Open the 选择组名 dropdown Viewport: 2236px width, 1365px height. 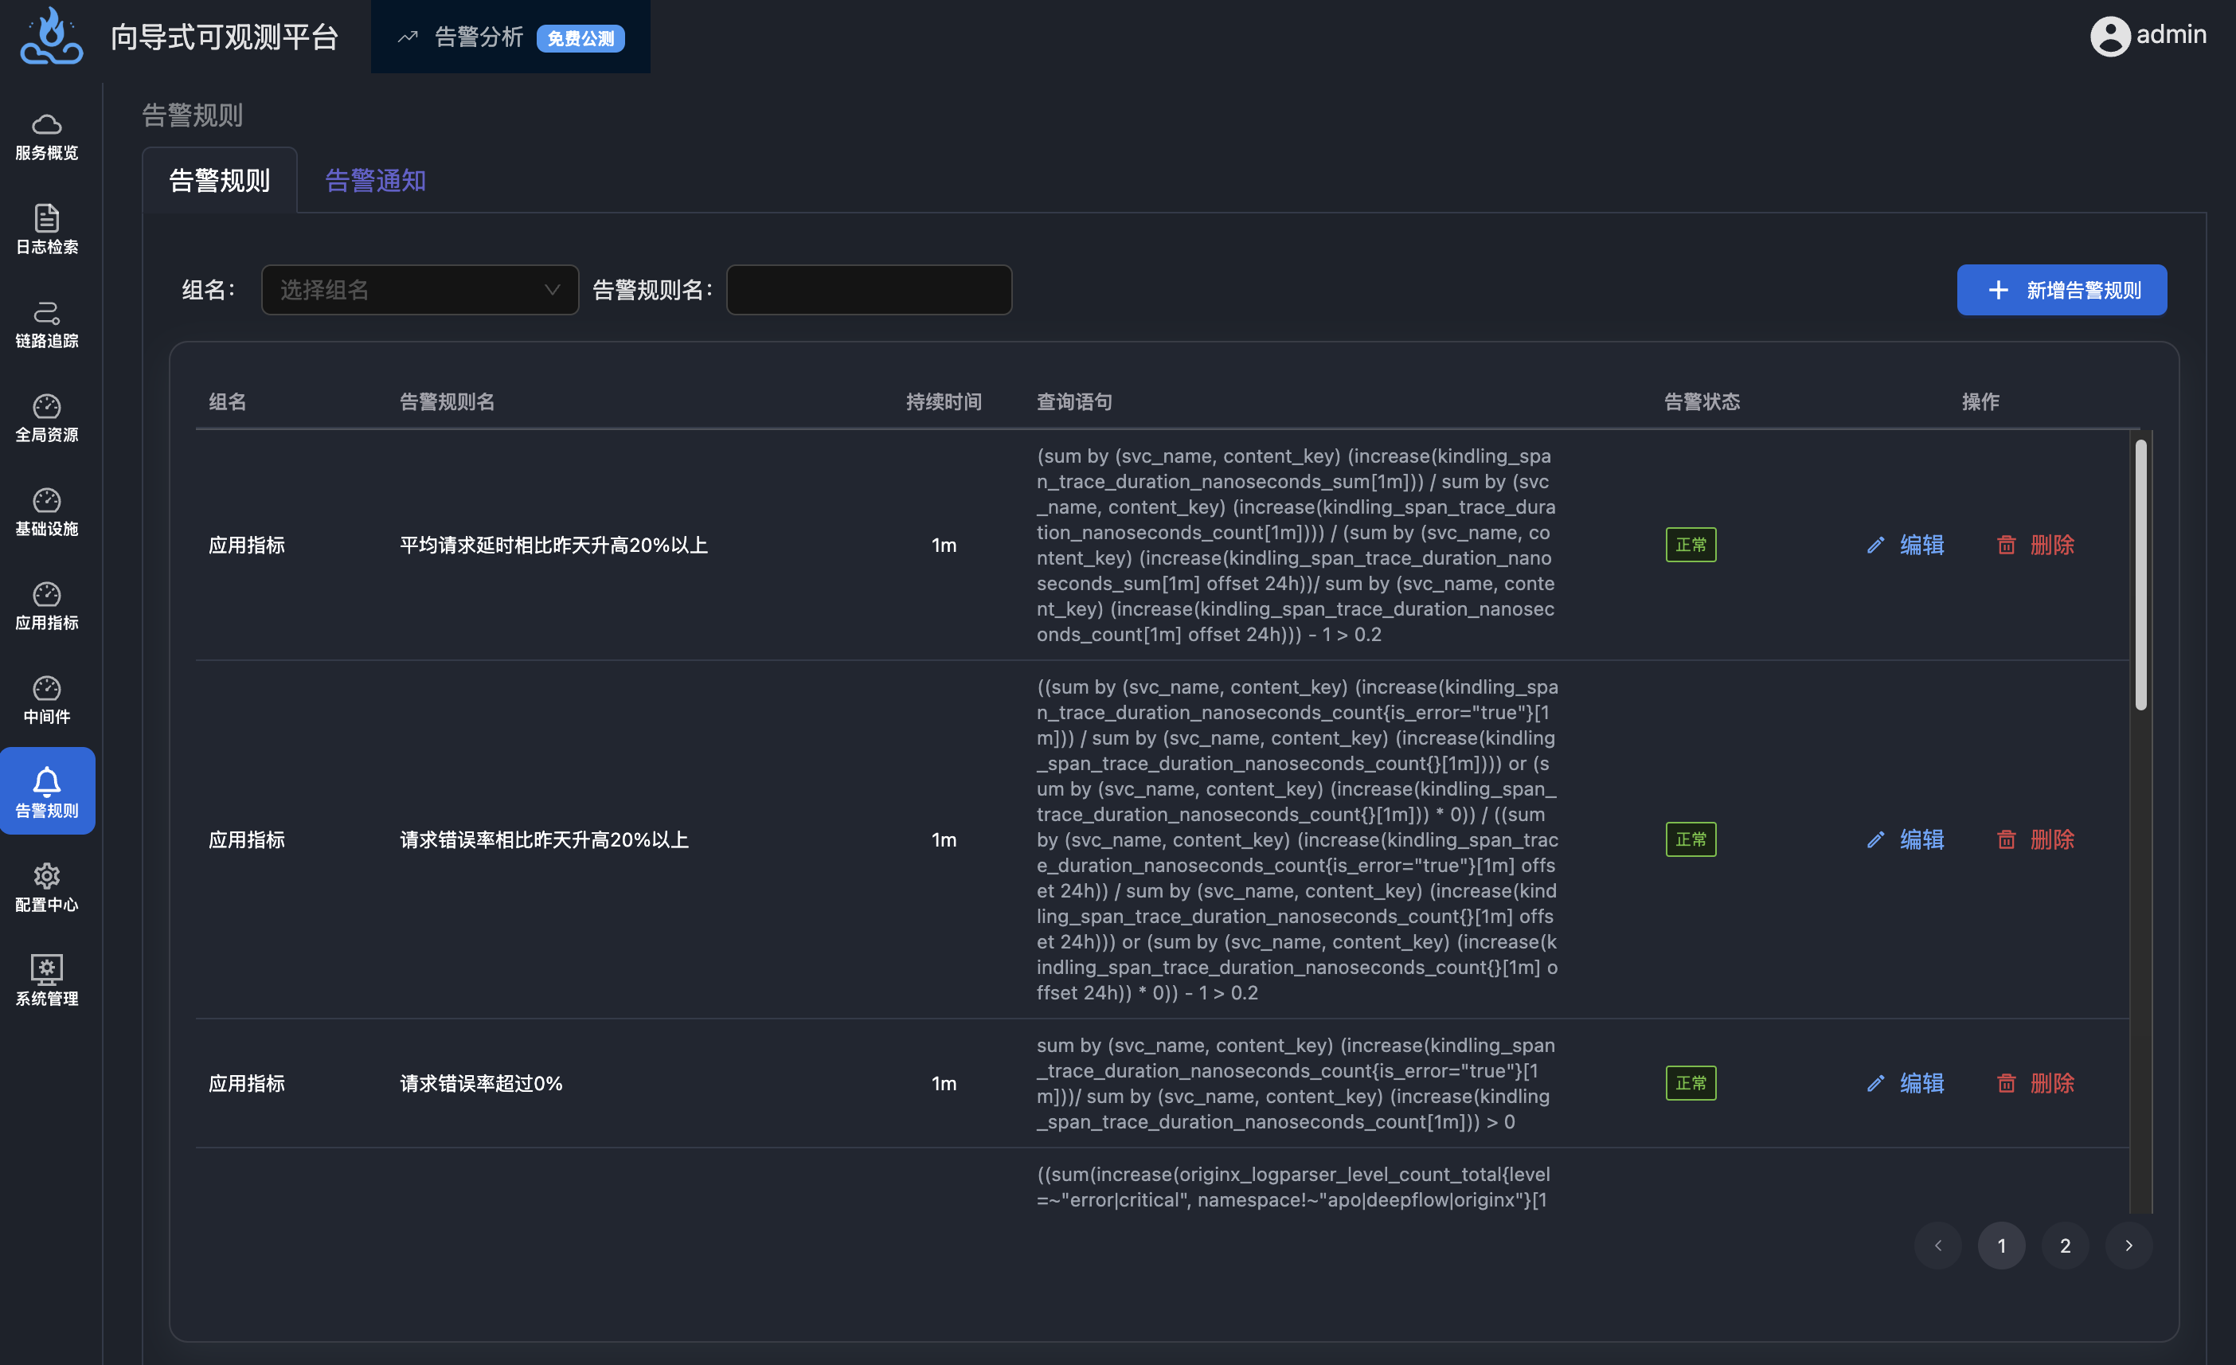[x=420, y=291]
